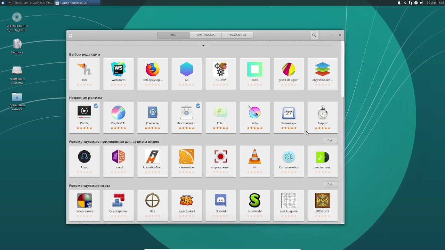The height and width of the screenshot is (250, 445).
Task: Switch to the Все tab
Action: click(x=173, y=35)
